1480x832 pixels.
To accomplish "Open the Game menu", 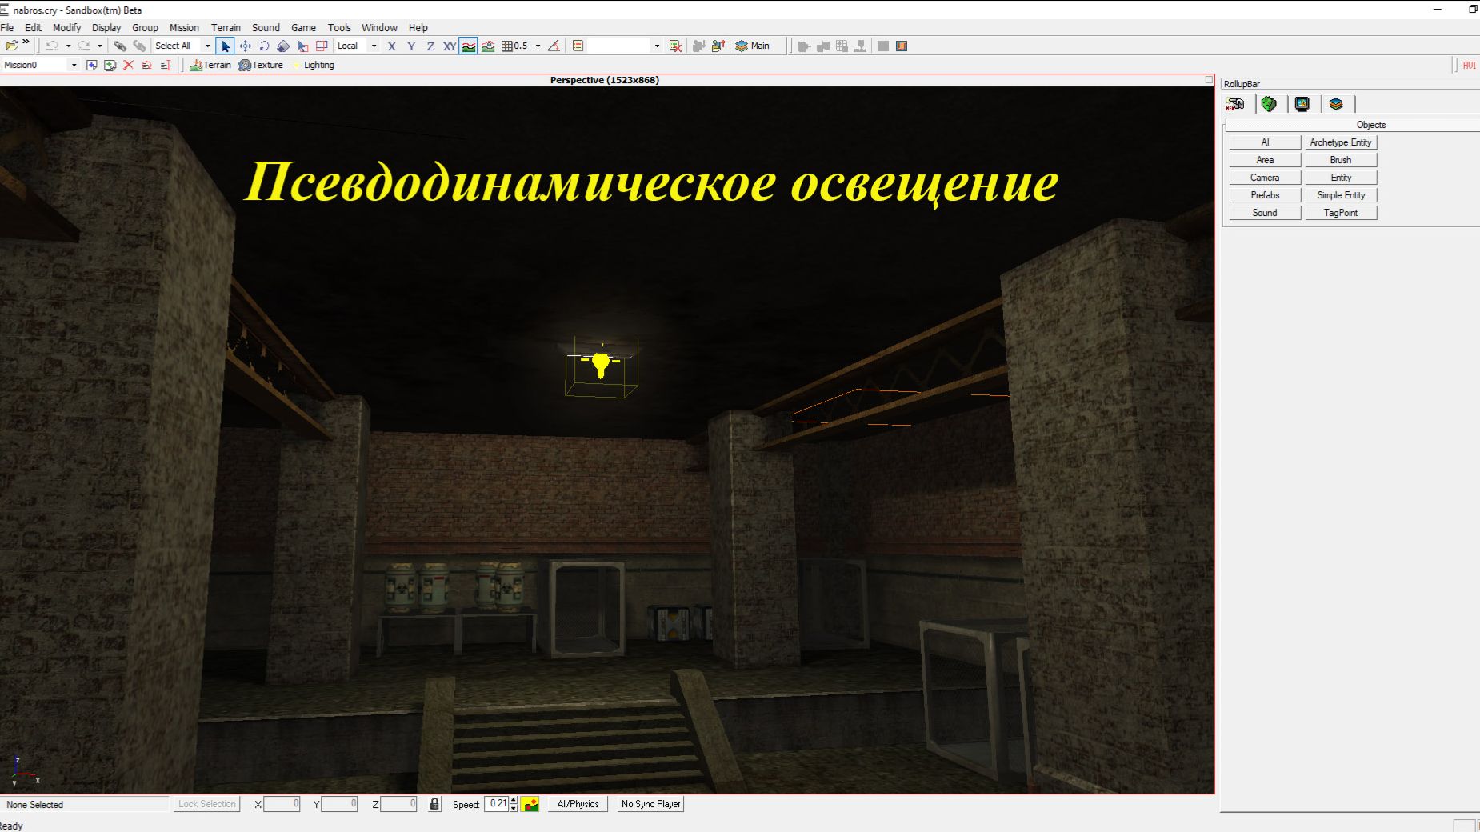I will 304,27.
